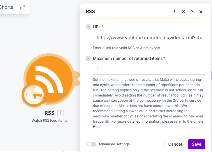This screenshot has width=212, height=152.
Task: Save the RSS module settings
Action: coord(197,144)
